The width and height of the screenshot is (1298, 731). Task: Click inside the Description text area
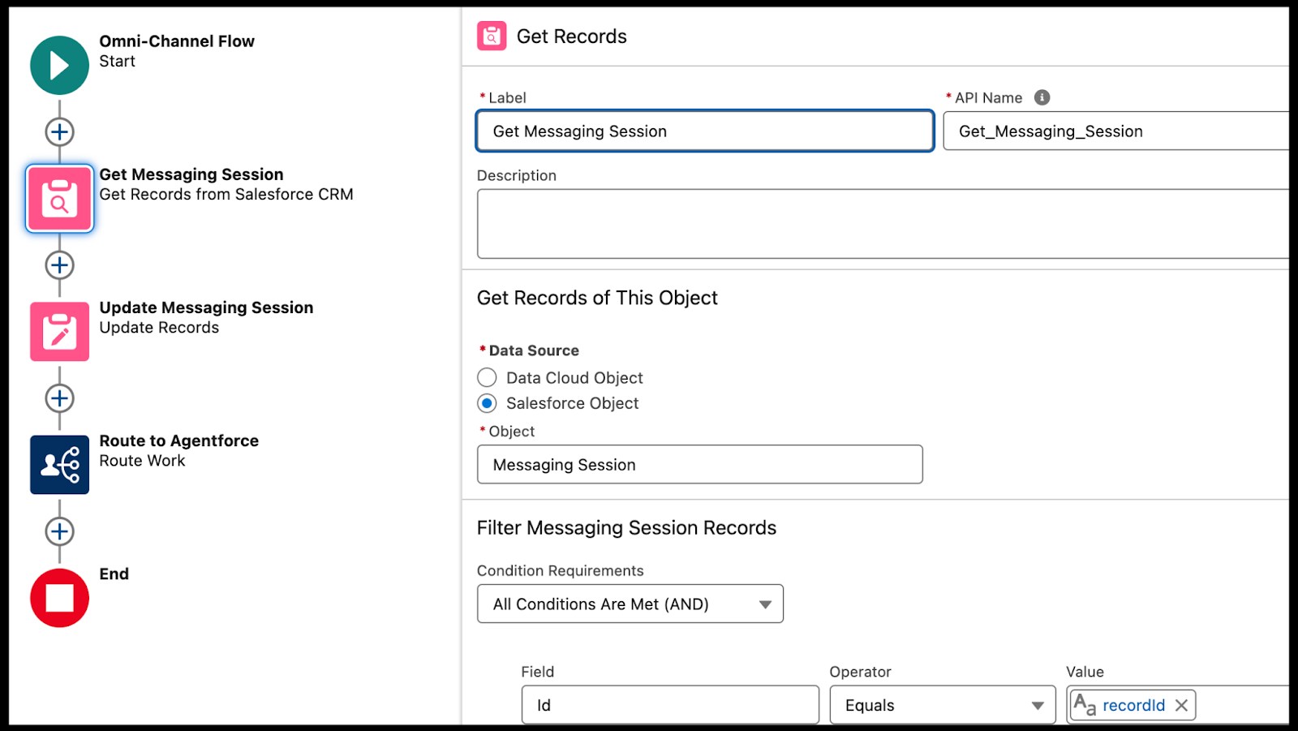882,224
